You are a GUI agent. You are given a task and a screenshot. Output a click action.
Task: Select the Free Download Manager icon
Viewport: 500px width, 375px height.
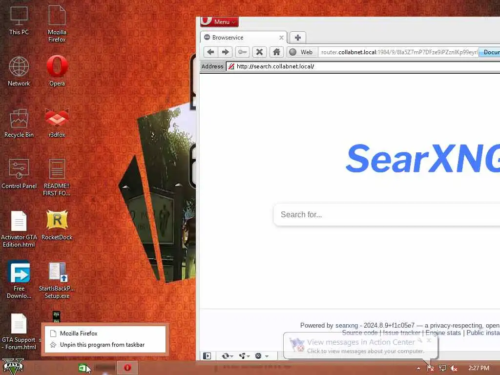[x=19, y=280]
